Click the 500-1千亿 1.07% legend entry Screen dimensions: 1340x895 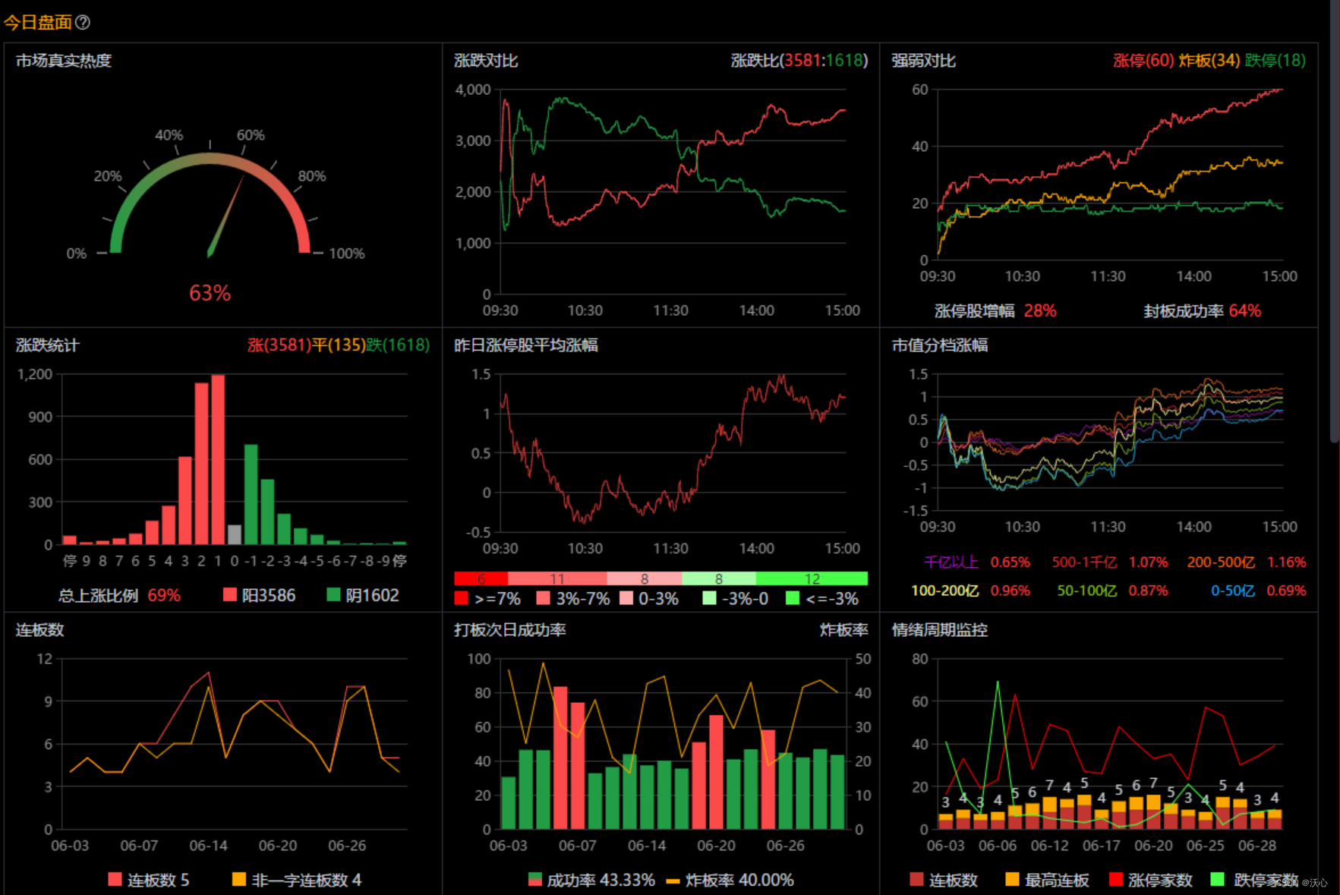[1110, 563]
